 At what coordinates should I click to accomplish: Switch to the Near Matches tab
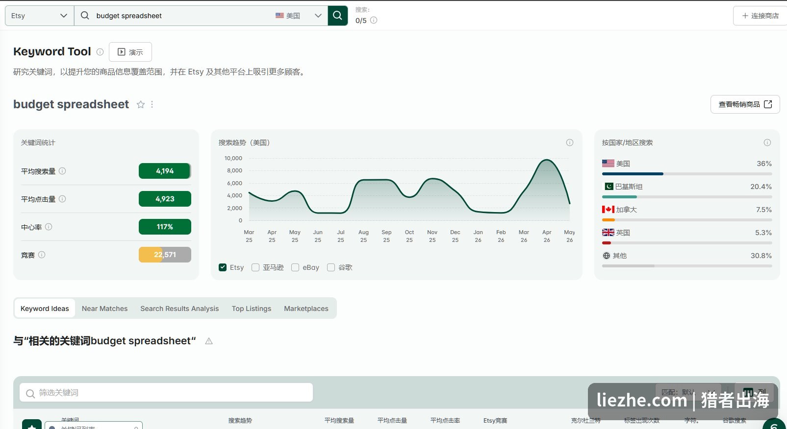coord(104,309)
